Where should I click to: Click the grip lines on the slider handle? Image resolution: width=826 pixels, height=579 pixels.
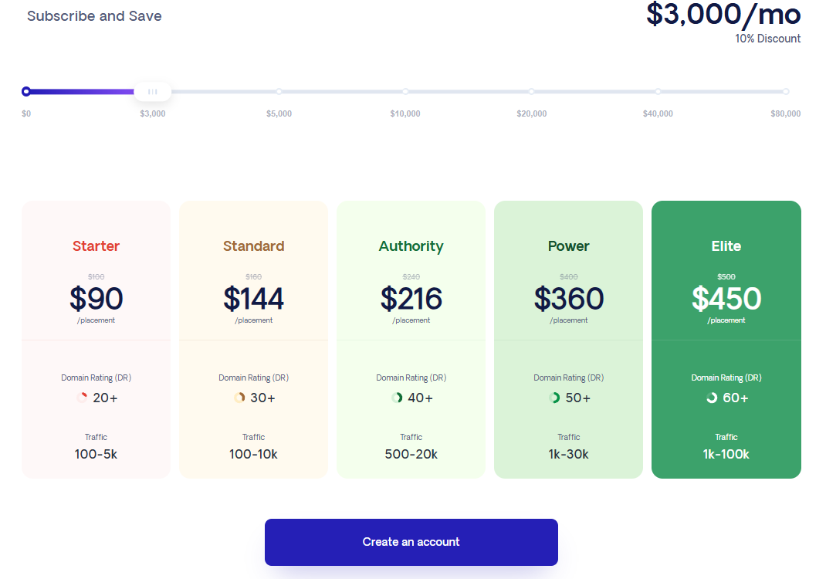point(152,91)
